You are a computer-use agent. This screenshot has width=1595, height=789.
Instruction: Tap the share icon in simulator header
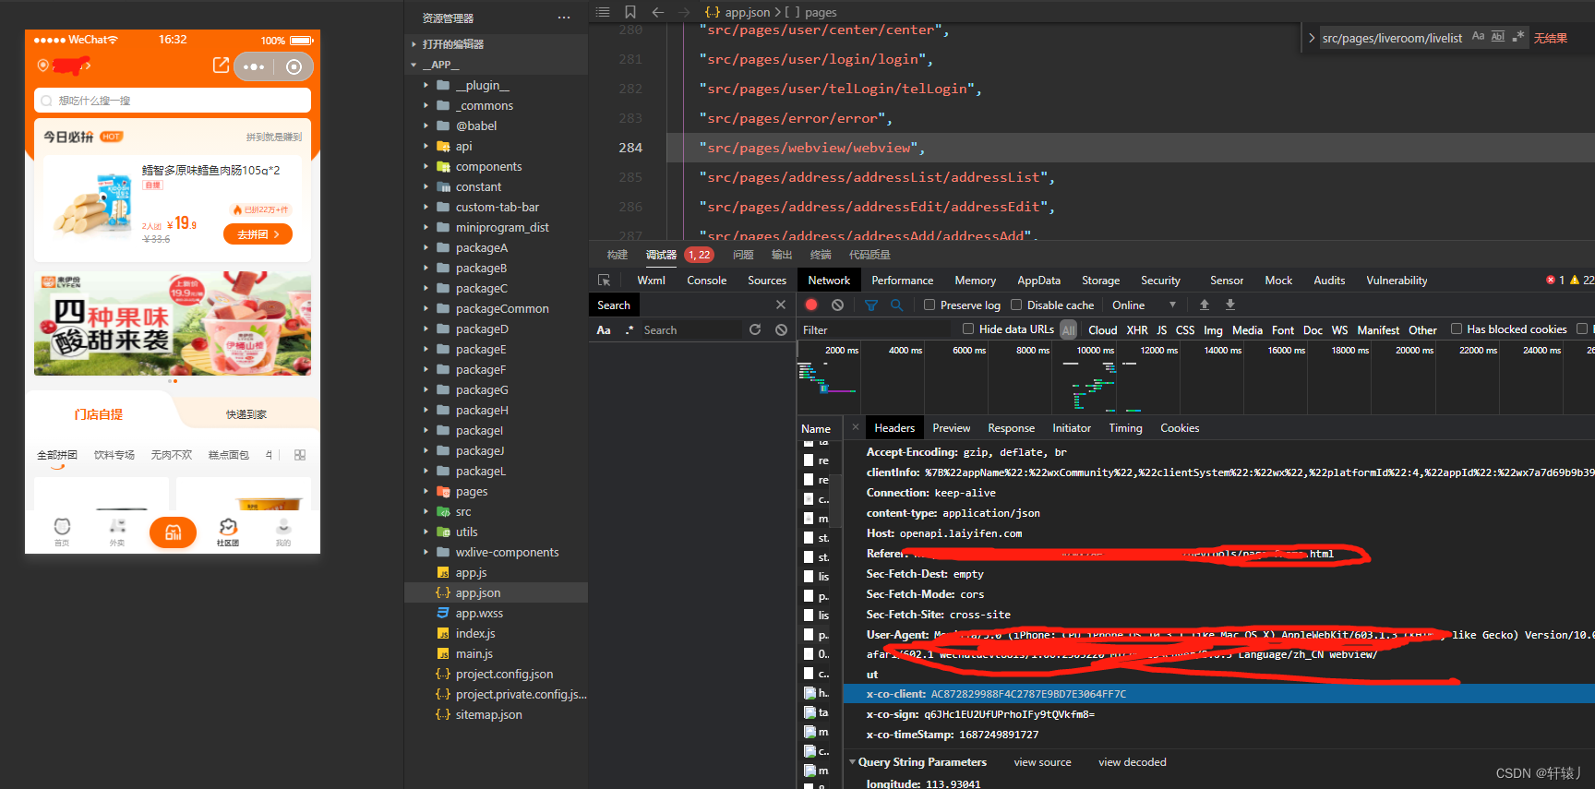[x=221, y=66]
